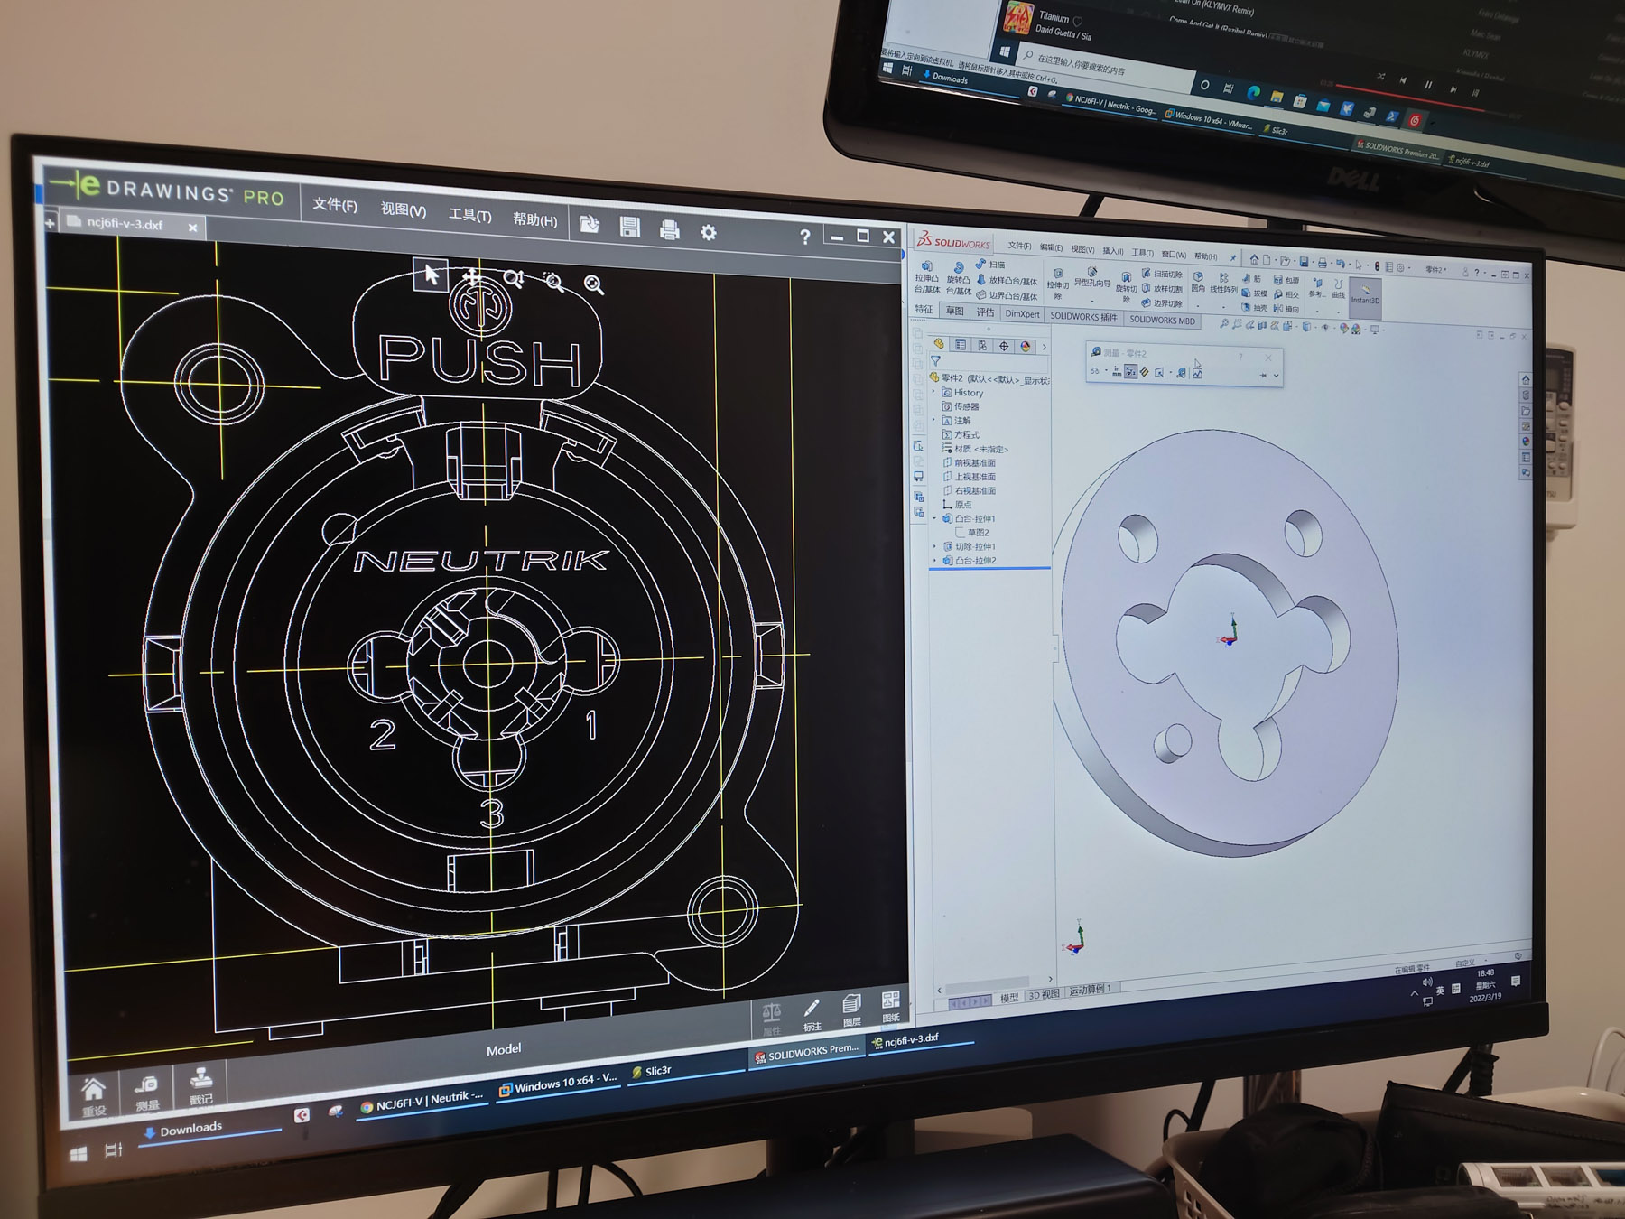Select the arrow Select tool in eDrawings
Screen dimensions: 1625x1219
tap(431, 274)
